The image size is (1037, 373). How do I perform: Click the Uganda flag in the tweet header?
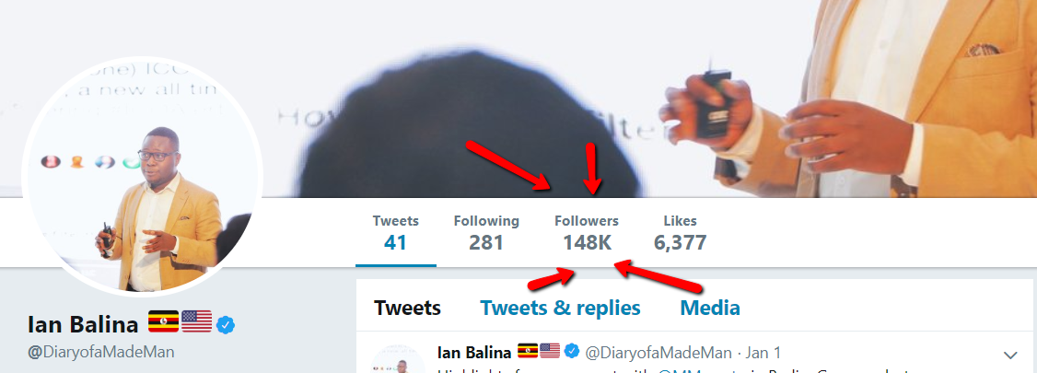527,351
